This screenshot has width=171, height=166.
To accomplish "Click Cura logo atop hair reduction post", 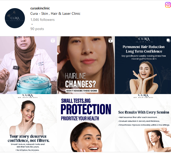I will [x=144, y=39].
